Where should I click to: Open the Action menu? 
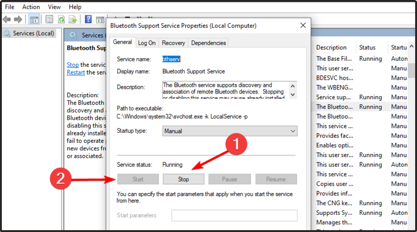31,7
